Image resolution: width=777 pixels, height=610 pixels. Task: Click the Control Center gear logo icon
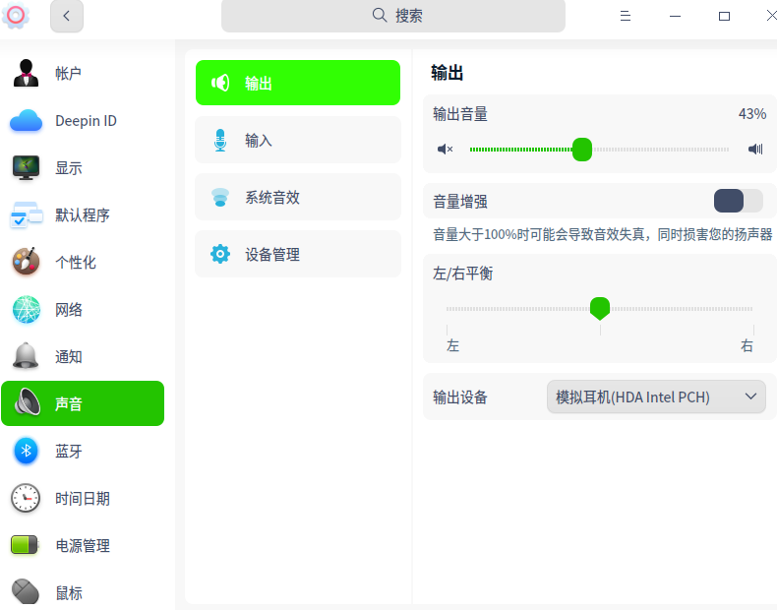(x=16, y=16)
